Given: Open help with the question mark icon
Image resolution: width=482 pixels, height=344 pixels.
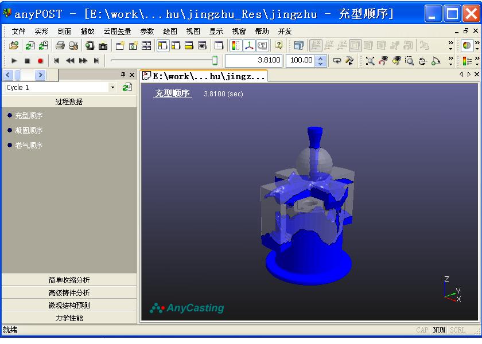Looking at the screenshot, I should (279, 45).
